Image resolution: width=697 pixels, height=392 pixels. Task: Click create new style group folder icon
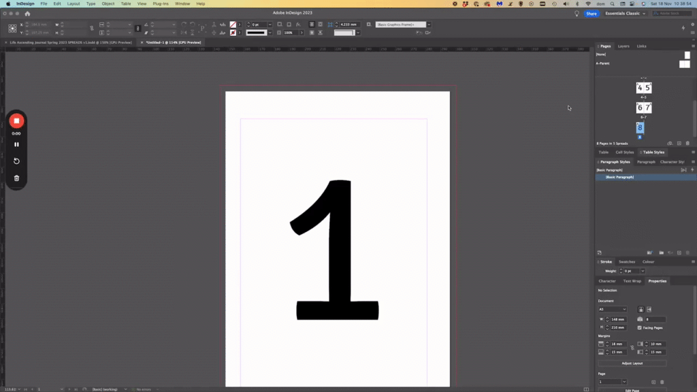[x=662, y=253]
